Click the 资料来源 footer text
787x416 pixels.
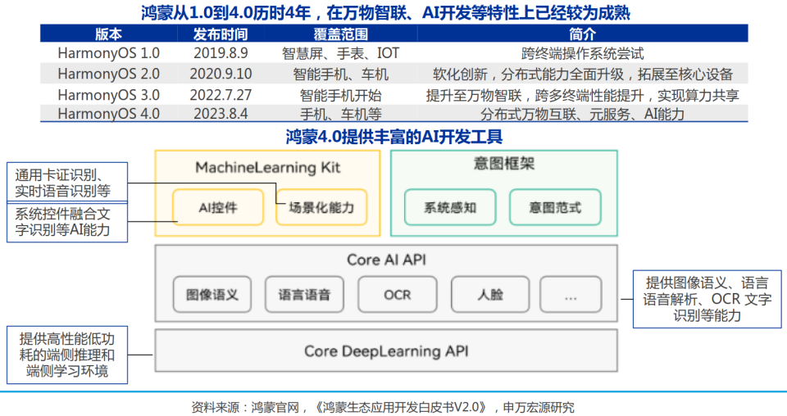383,407
